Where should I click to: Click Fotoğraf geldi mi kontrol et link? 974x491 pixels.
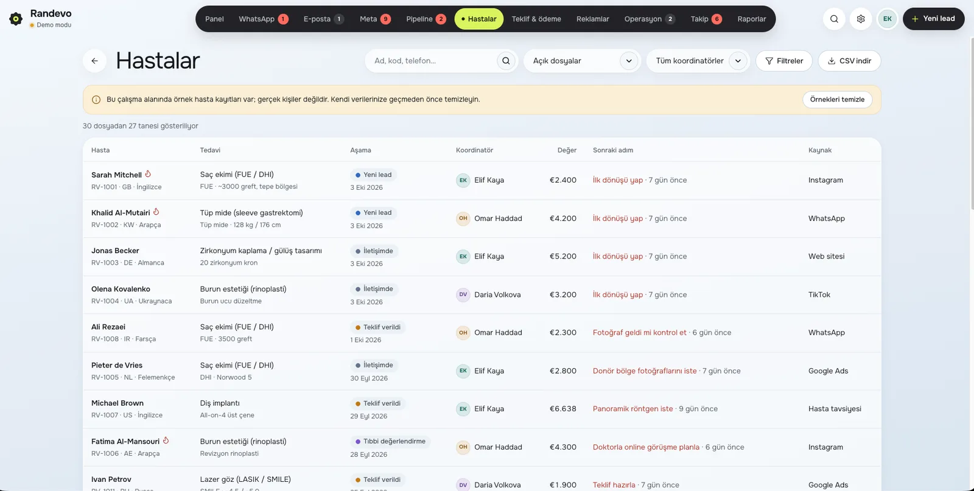(x=640, y=333)
